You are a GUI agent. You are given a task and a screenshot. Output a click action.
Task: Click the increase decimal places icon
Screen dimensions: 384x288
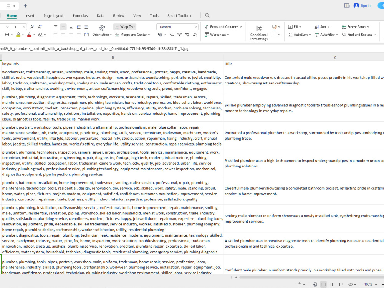pos(187,35)
